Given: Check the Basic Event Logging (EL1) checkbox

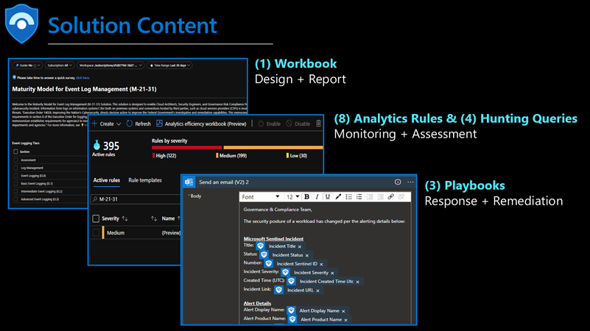Looking at the screenshot, I should (15, 184).
